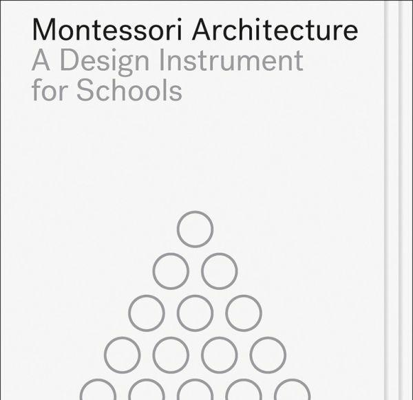Click the second circle in the bottom row
This screenshot has width=413, height=400.
[146, 392]
